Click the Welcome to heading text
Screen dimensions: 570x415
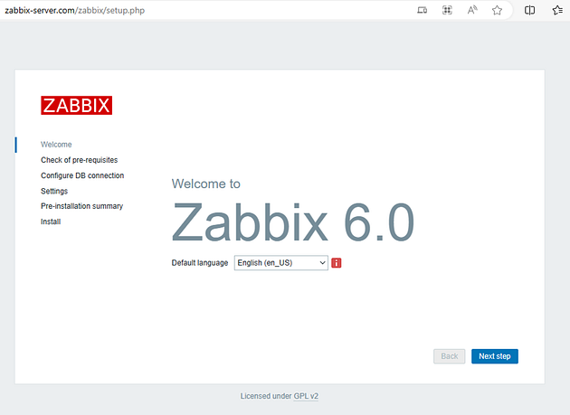click(x=205, y=184)
